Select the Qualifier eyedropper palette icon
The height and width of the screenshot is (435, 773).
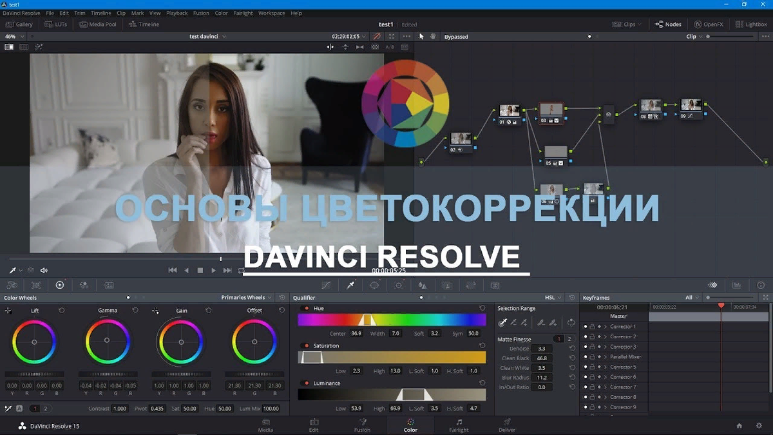350,285
